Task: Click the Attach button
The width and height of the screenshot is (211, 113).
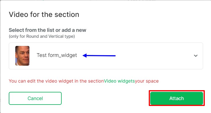Action: (x=176, y=98)
